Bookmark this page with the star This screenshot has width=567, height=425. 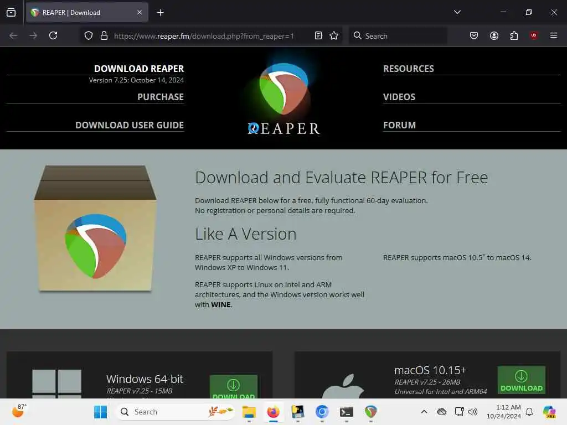(x=334, y=35)
